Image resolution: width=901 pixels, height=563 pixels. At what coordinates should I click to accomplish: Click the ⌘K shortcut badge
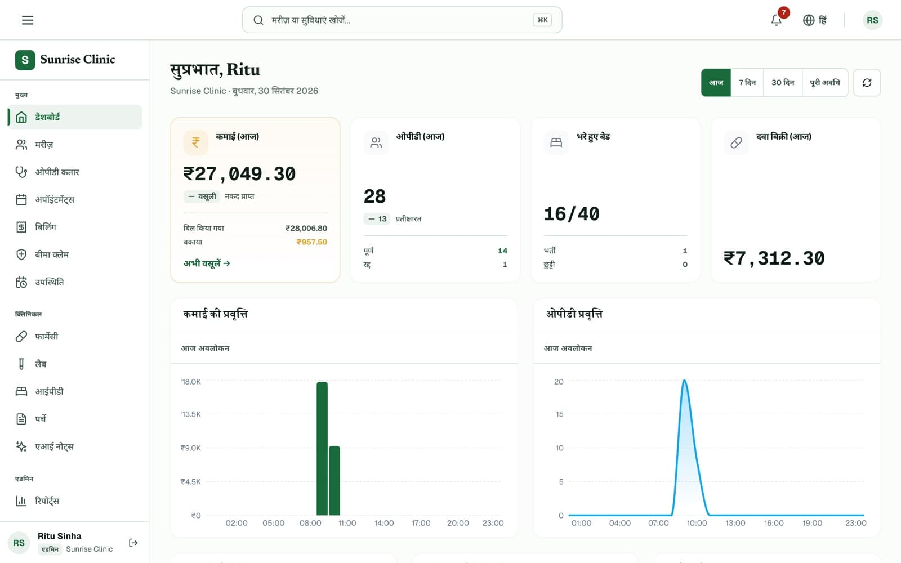pyautogui.click(x=542, y=20)
